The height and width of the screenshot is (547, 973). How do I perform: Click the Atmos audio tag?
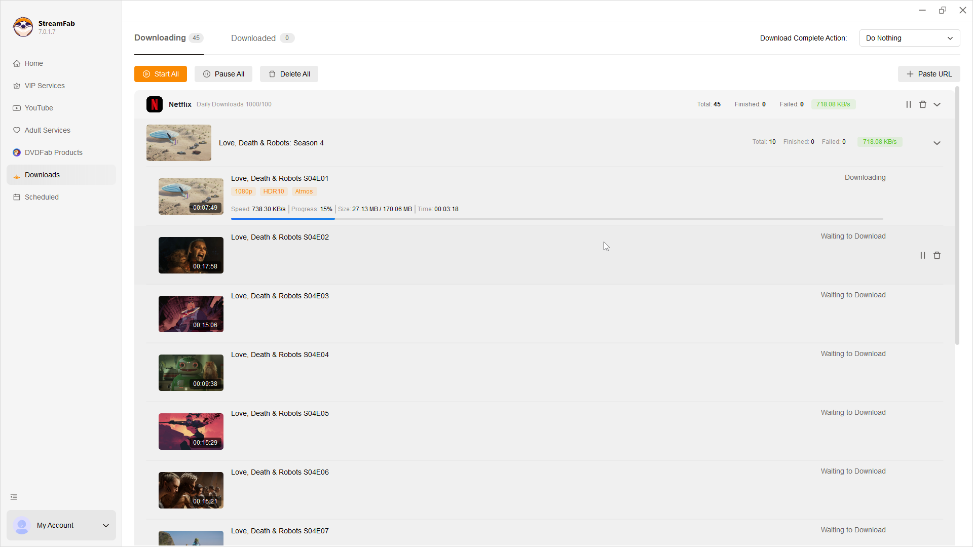click(304, 191)
